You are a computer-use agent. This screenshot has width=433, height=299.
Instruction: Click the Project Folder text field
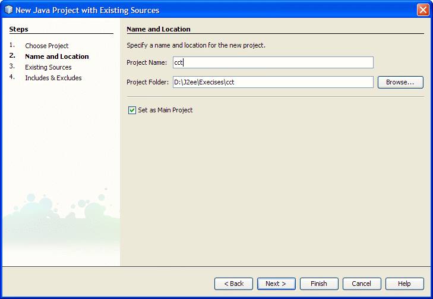point(273,82)
